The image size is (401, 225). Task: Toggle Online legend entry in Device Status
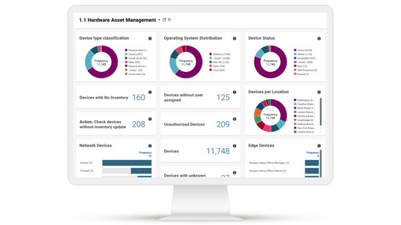pos(303,54)
